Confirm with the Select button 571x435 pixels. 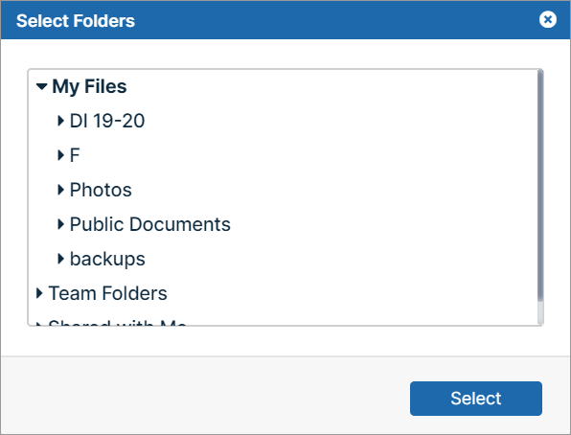pos(476,399)
